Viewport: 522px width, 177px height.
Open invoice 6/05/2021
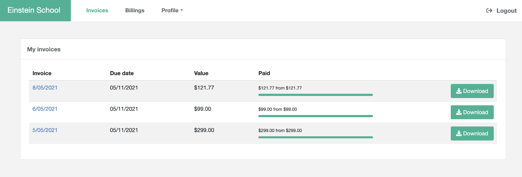coord(45,109)
